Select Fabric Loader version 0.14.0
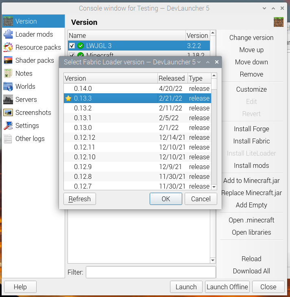290x297 pixels. tap(110, 88)
